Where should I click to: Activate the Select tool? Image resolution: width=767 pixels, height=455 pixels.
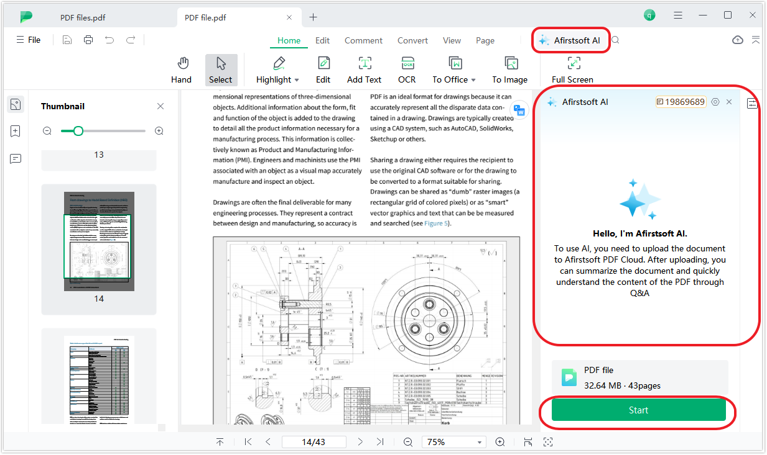(x=221, y=70)
